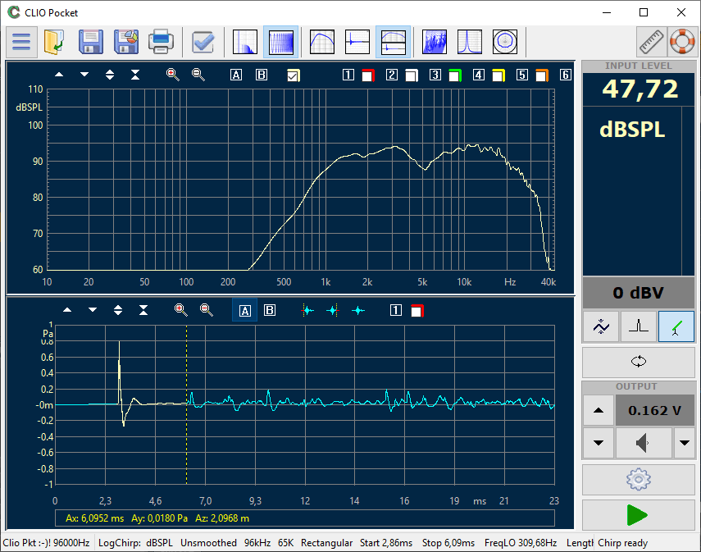Open the hamburger main menu
The image size is (701, 552).
(21, 42)
